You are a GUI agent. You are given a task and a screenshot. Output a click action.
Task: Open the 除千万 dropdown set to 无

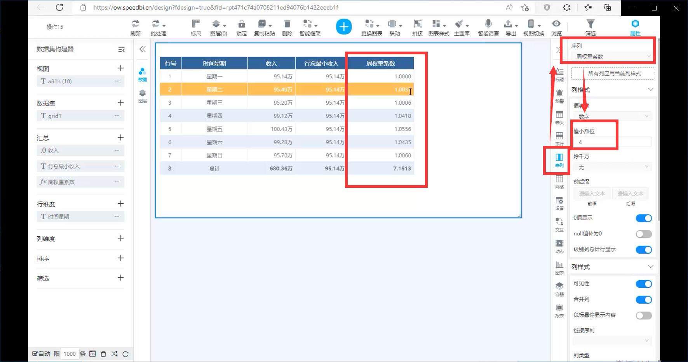click(x=612, y=167)
